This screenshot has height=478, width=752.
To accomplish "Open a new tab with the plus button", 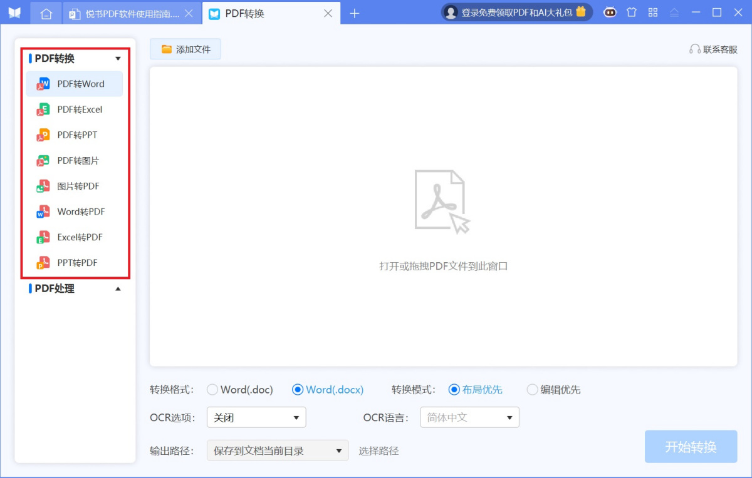I will (355, 12).
